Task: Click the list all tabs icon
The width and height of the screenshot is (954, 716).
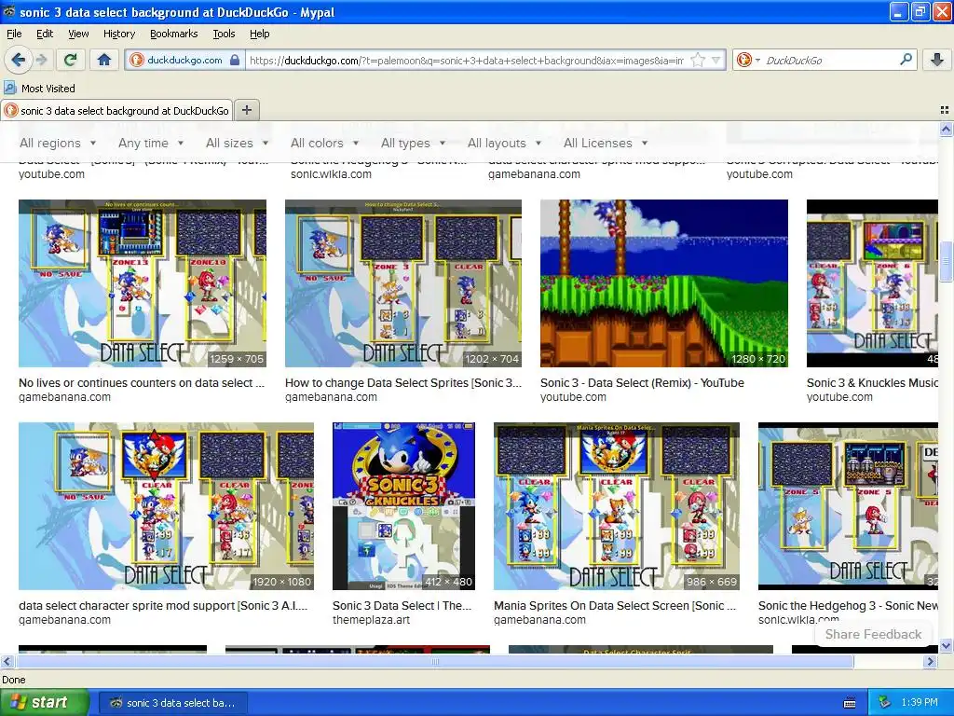Action: [945, 110]
